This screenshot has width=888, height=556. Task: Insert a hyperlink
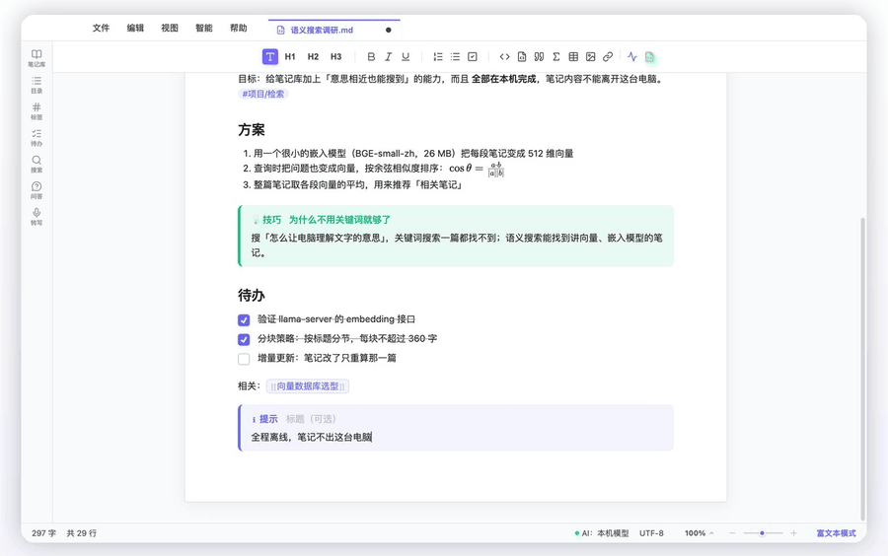[608, 56]
